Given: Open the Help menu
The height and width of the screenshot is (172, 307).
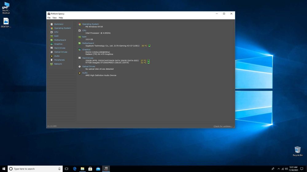Looking at the screenshot, I should tap(61, 18).
